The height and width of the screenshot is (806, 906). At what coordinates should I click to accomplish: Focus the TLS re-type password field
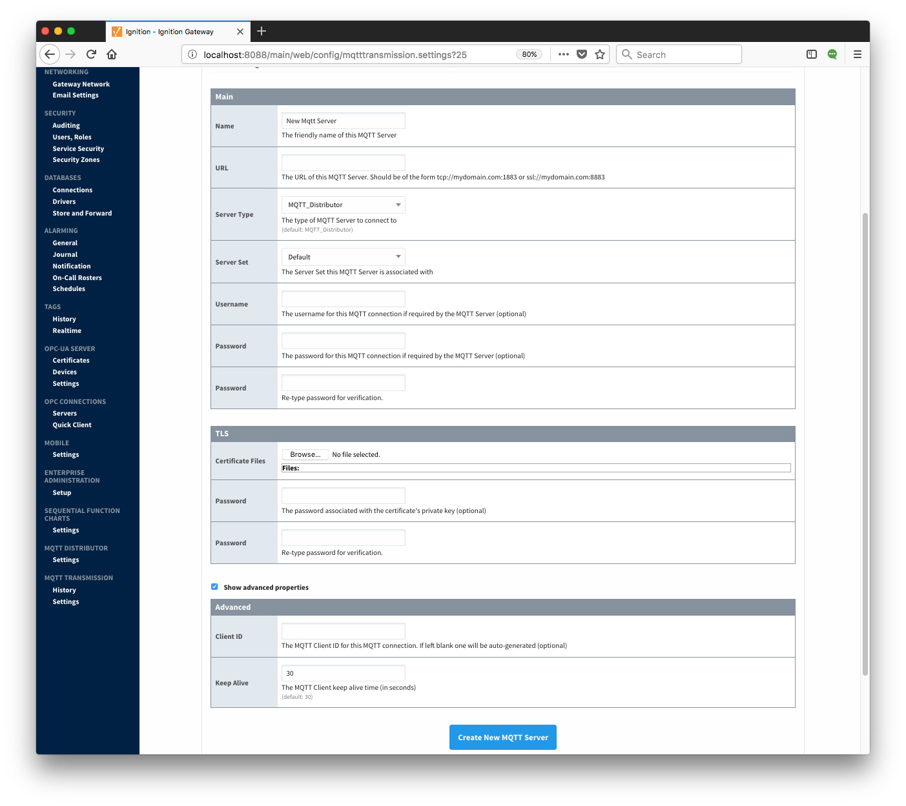(344, 538)
